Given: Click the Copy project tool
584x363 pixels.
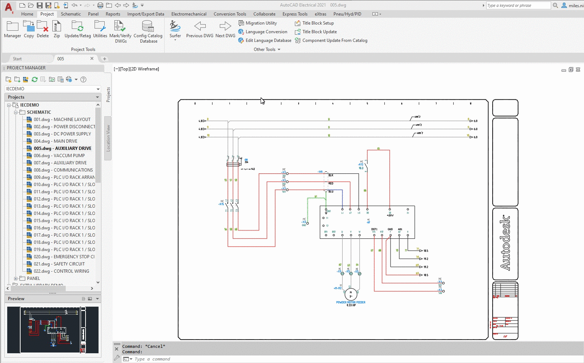Looking at the screenshot, I should (29, 29).
